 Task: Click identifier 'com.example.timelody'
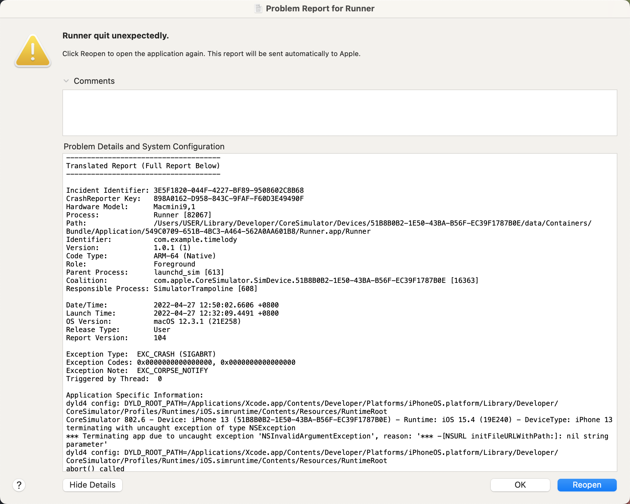pos(195,239)
